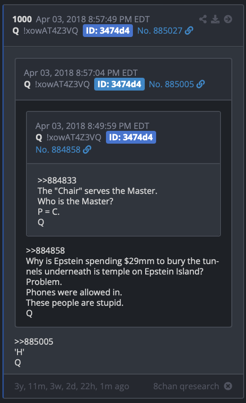Open post link No. 884858

tap(58, 149)
